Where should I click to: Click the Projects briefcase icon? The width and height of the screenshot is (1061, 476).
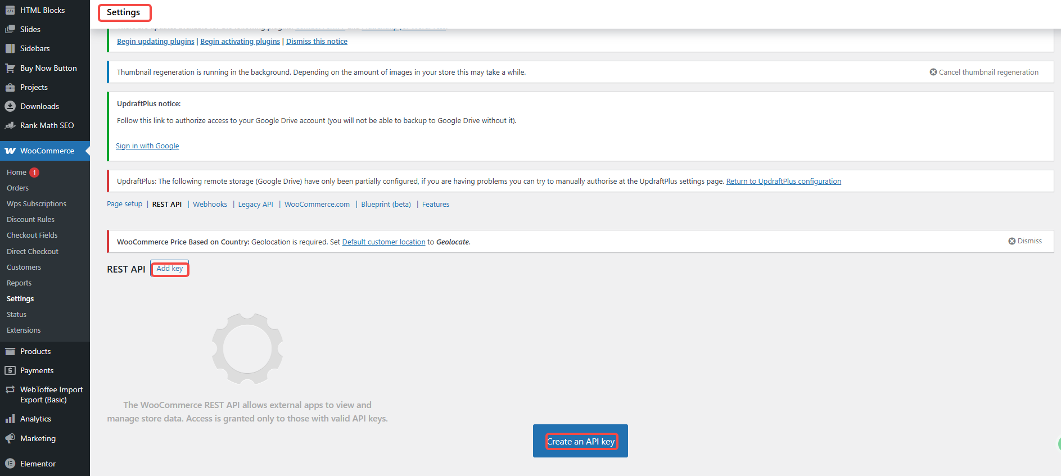tap(10, 87)
